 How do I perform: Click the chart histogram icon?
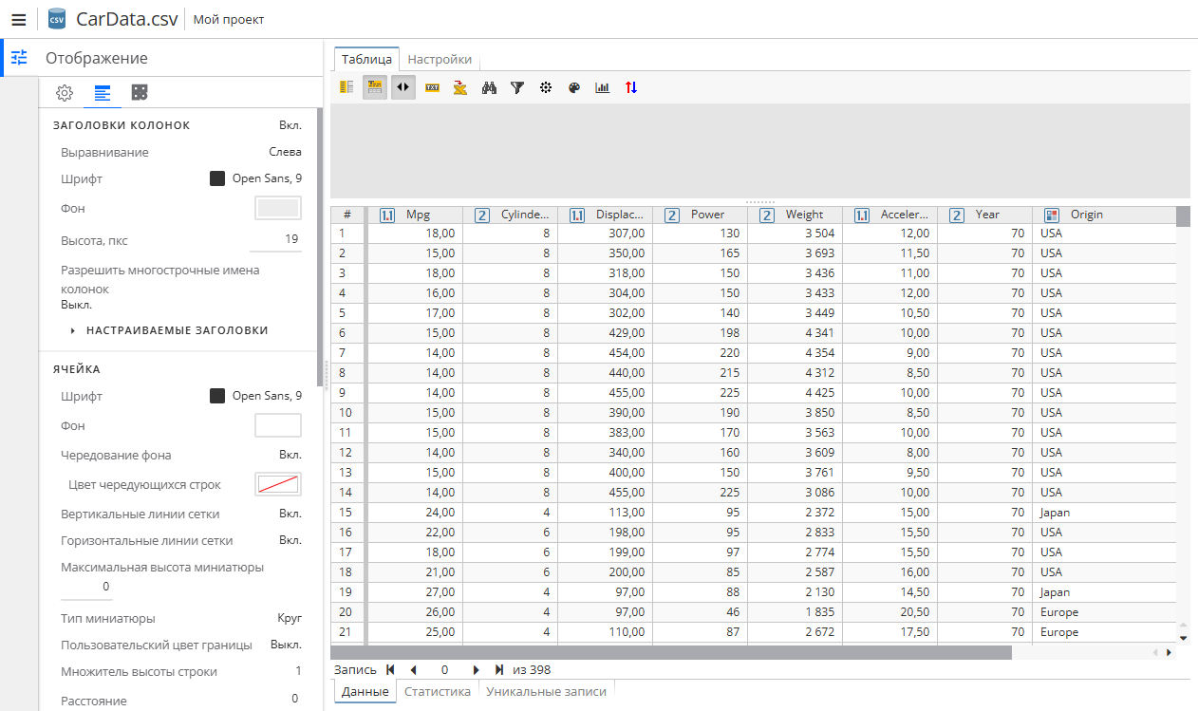(602, 87)
